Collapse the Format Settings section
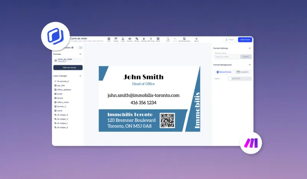Image resolution: width=307 pixels, height=179 pixels. tap(250, 48)
